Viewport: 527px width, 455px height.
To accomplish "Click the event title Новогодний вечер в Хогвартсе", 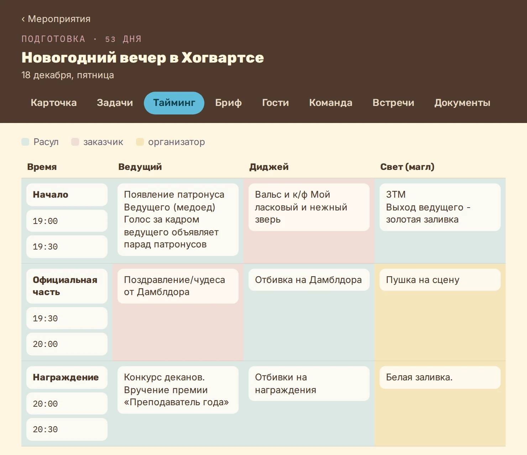I will point(143,58).
